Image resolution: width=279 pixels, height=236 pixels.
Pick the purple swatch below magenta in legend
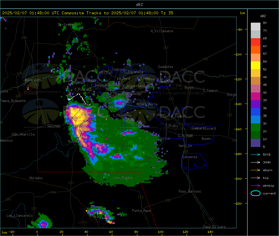tap(255, 104)
